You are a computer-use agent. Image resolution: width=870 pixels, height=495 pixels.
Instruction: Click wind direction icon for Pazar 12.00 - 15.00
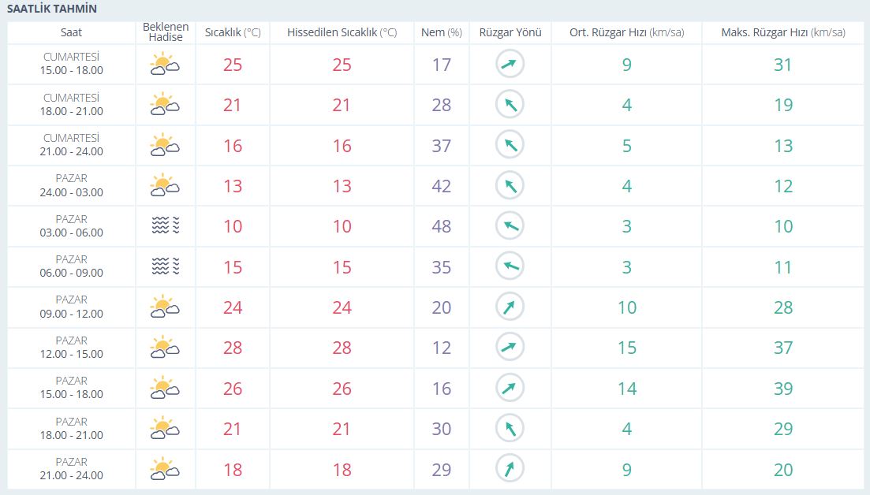(510, 348)
